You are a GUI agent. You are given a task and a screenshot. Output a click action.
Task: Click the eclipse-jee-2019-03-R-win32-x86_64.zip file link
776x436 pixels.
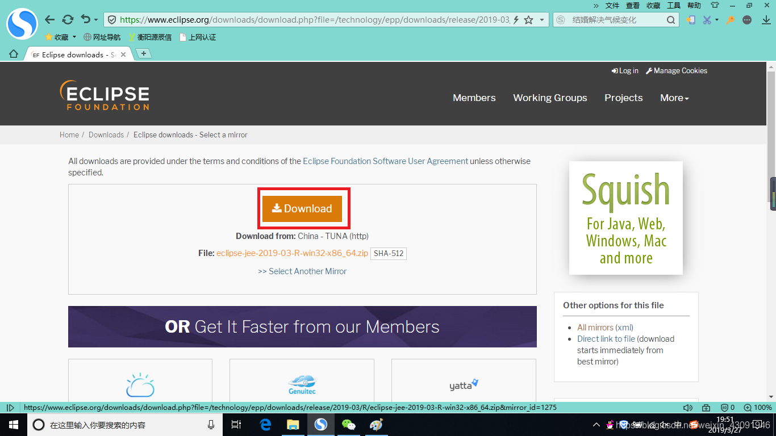(x=292, y=253)
